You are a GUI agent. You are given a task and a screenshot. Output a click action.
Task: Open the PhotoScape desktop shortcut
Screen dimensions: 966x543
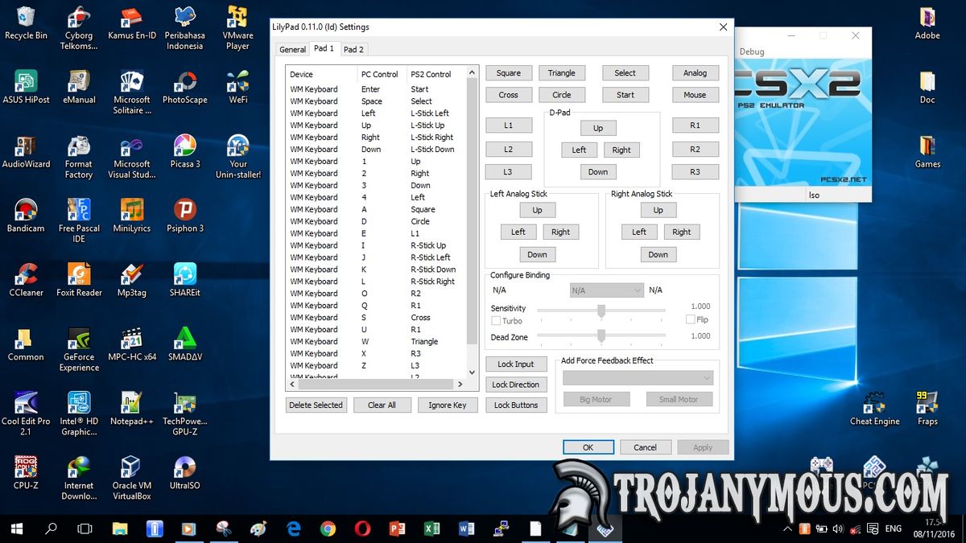[185, 87]
